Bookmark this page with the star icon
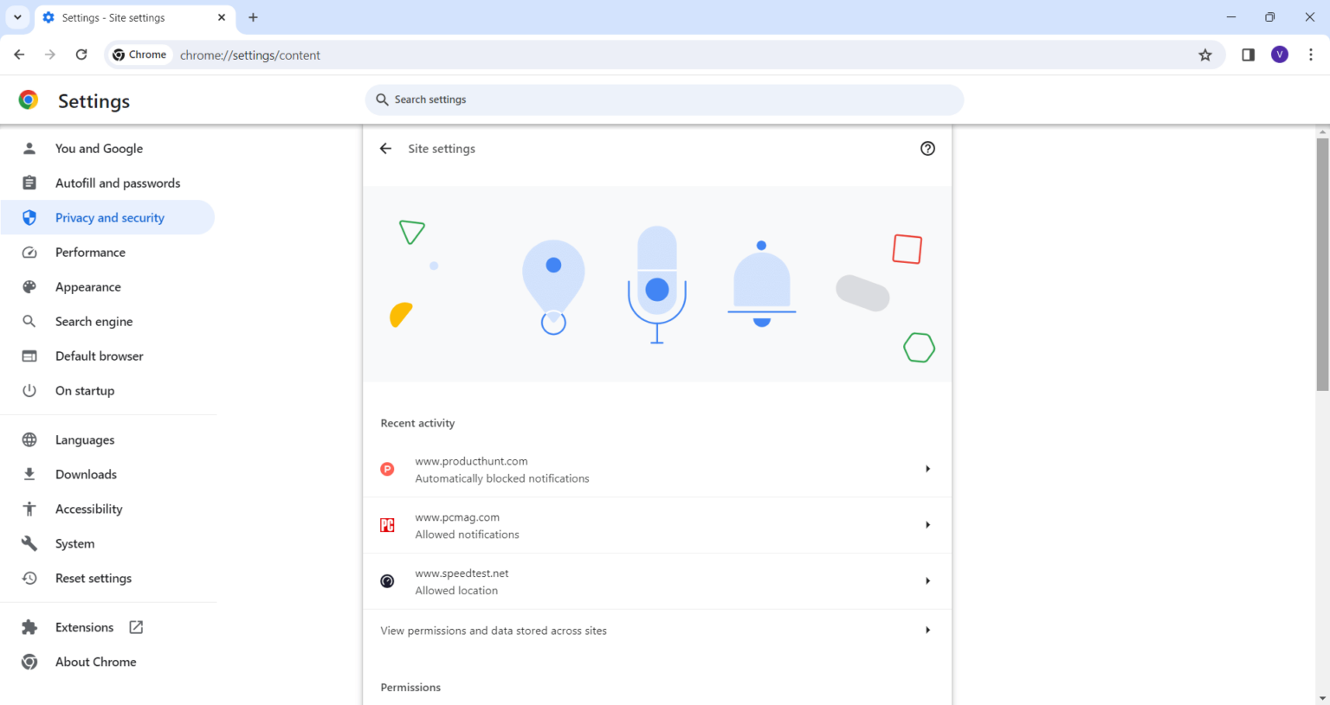Viewport: 1330px width, 705px height. point(1204,55)
